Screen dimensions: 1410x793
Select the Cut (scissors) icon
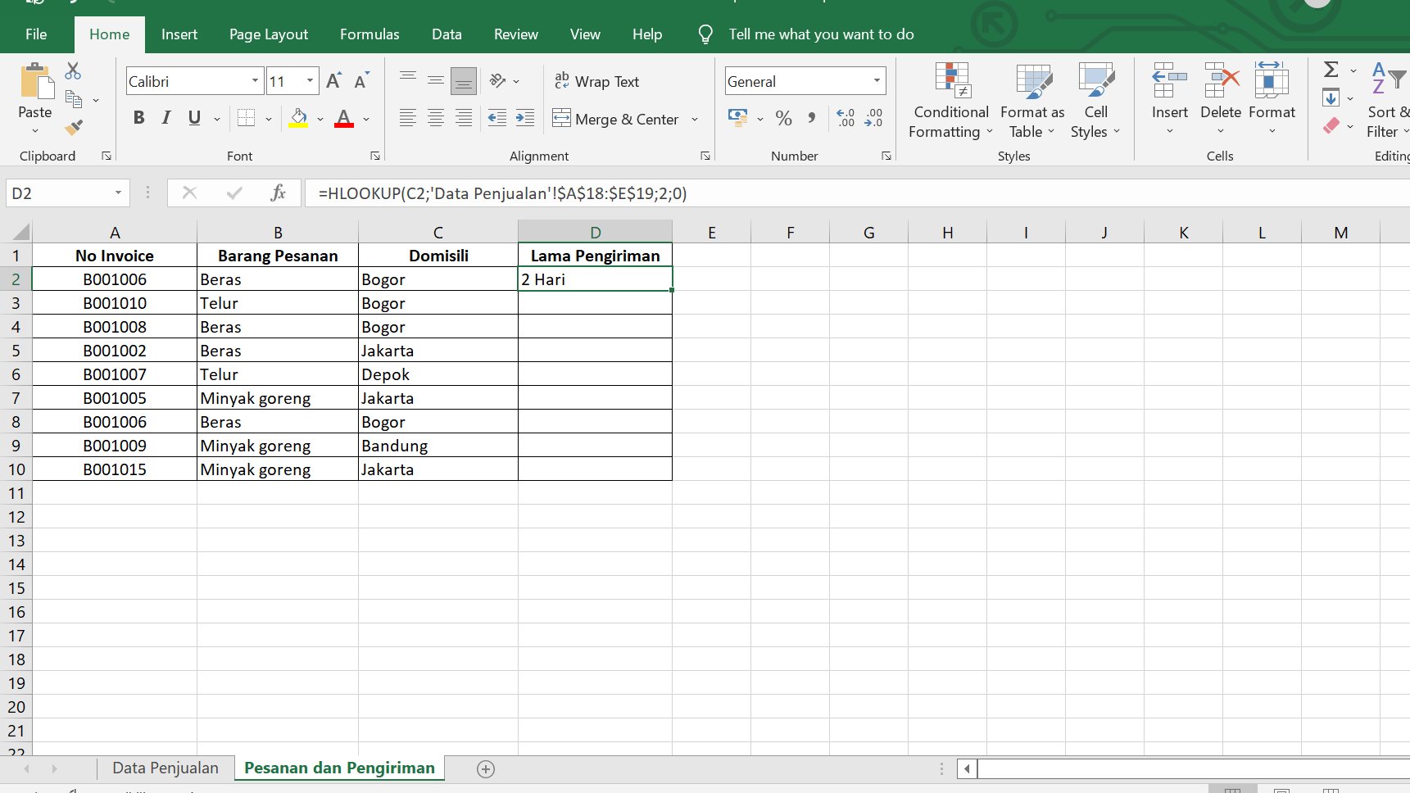pyautogui.click(x=72, y=71)
